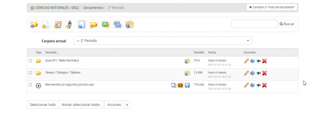
Task: Expand the Acciones dropdown caret
Action: (x=127, y=105)
